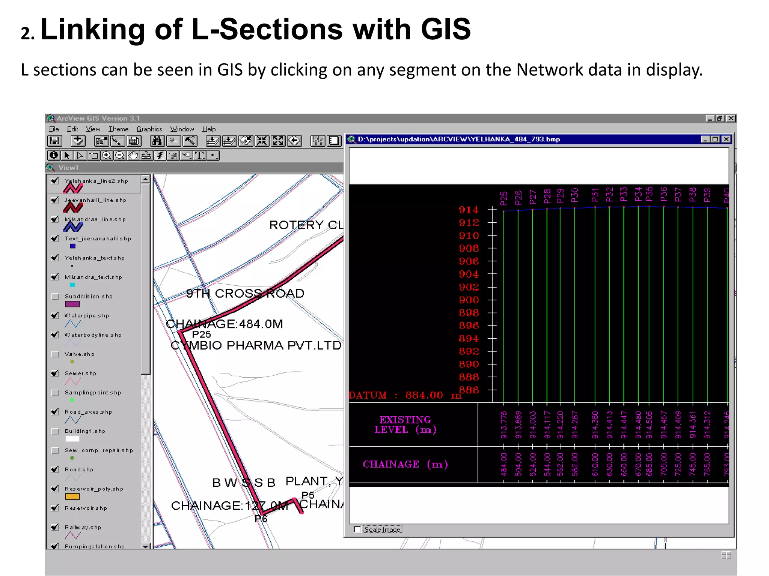
Task: Open the Help menu
Action: [x=209, y=129]
